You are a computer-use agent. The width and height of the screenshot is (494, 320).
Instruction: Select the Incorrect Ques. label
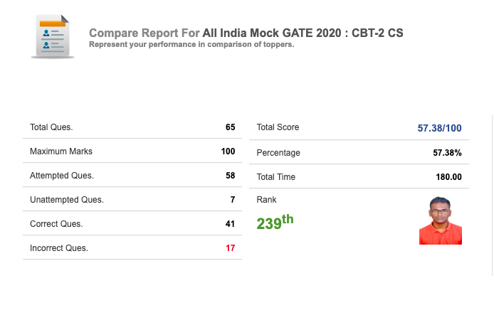tap(59, 248)
